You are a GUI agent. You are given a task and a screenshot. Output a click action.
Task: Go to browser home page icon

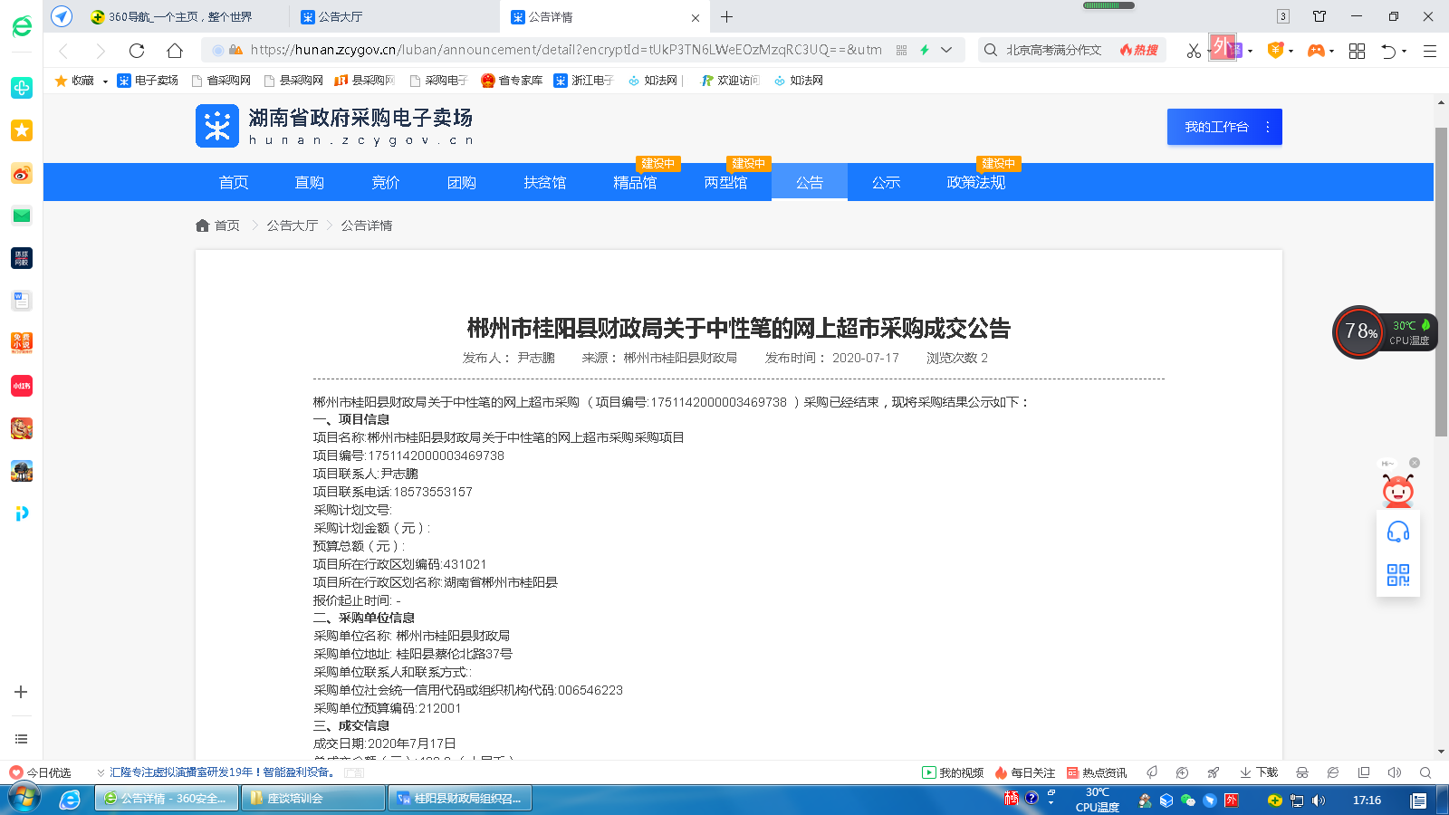point(175,51)
